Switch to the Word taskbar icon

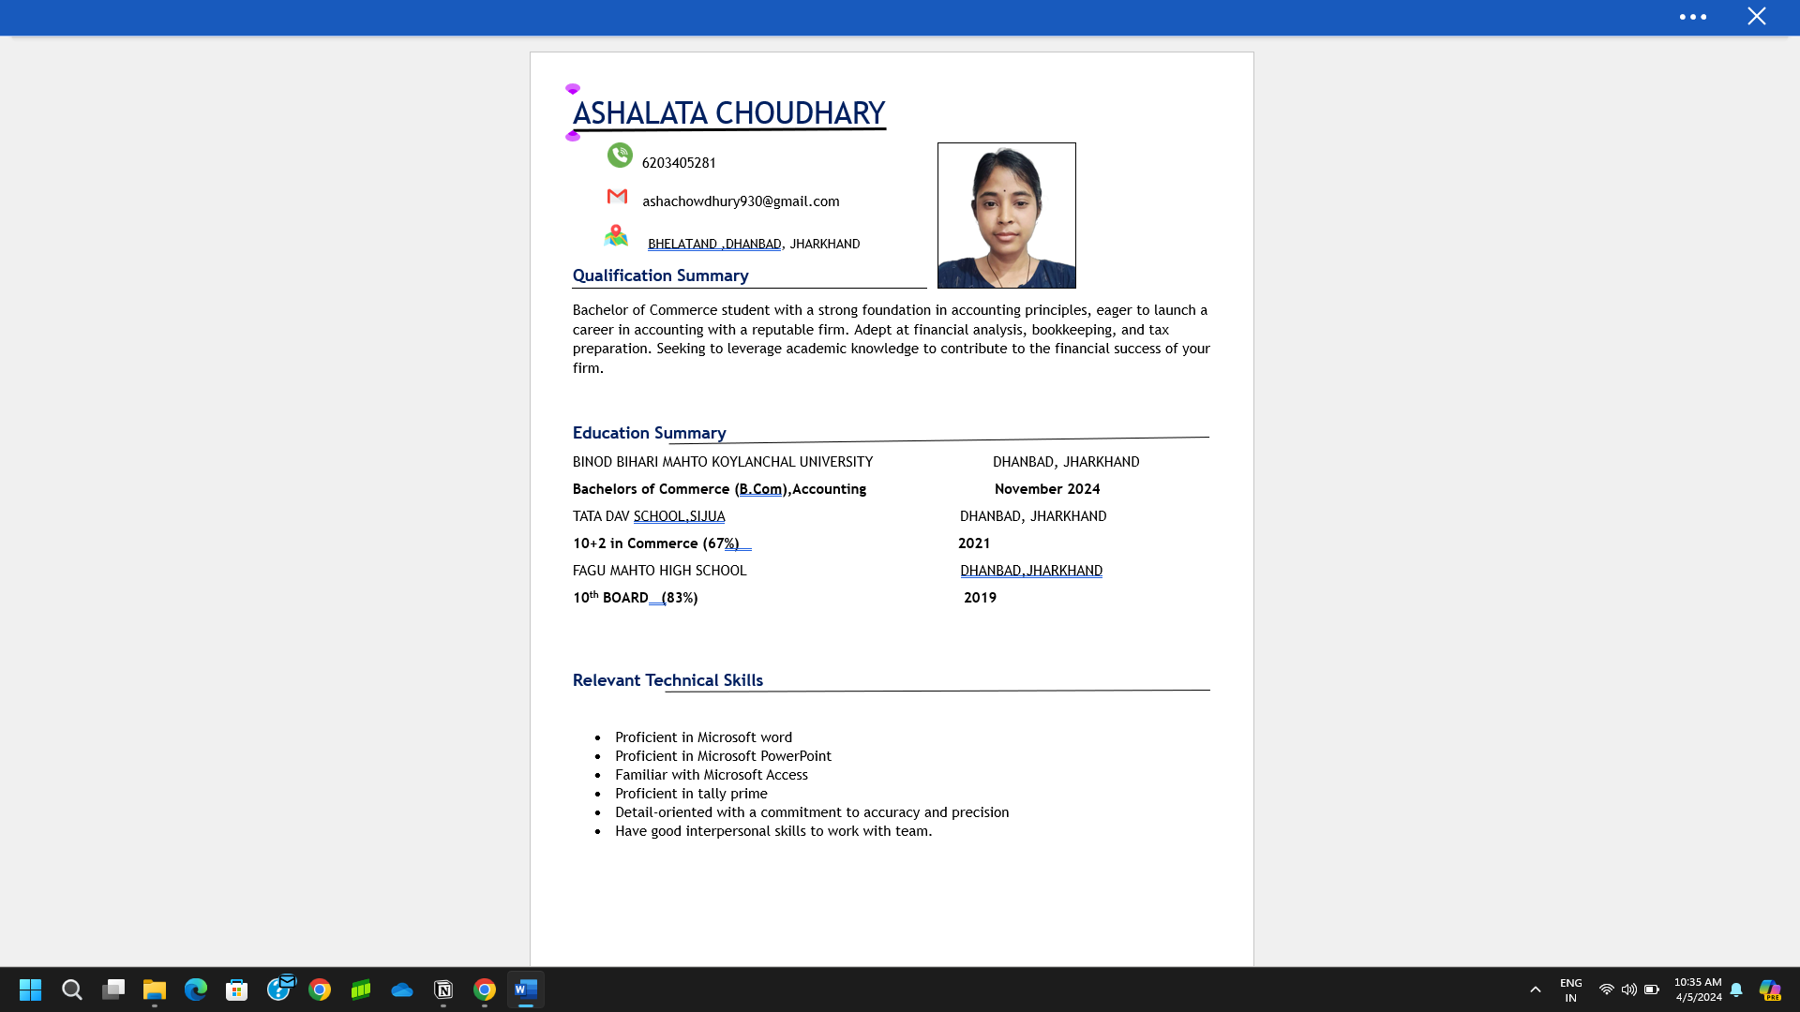click(526, 990)
